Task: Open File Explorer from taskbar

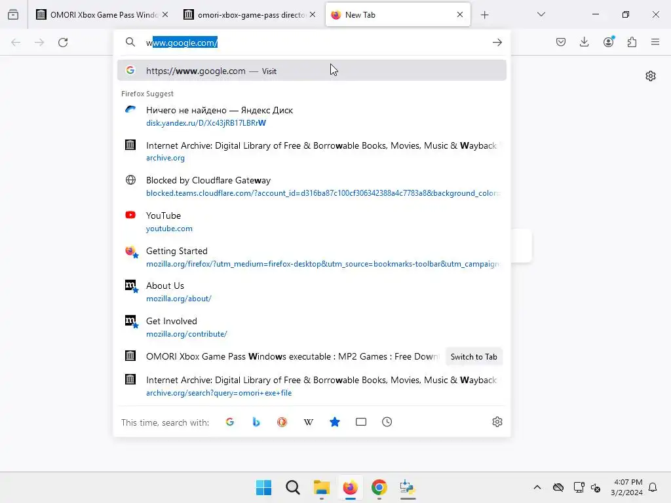Action: point(321,487)
